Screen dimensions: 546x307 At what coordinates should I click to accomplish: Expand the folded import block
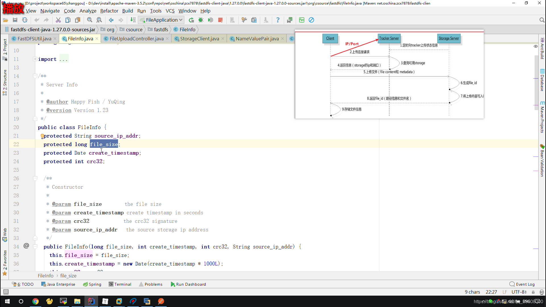(x=35, y=59)
